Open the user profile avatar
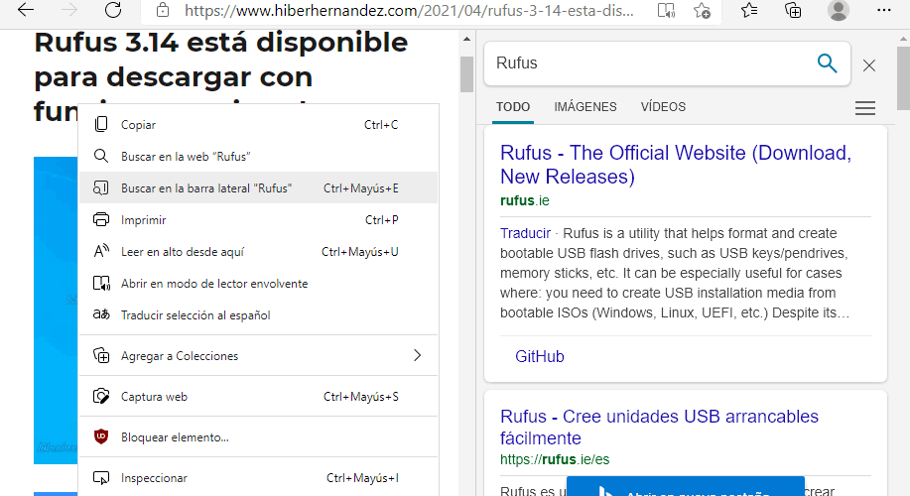 point(838,10)
